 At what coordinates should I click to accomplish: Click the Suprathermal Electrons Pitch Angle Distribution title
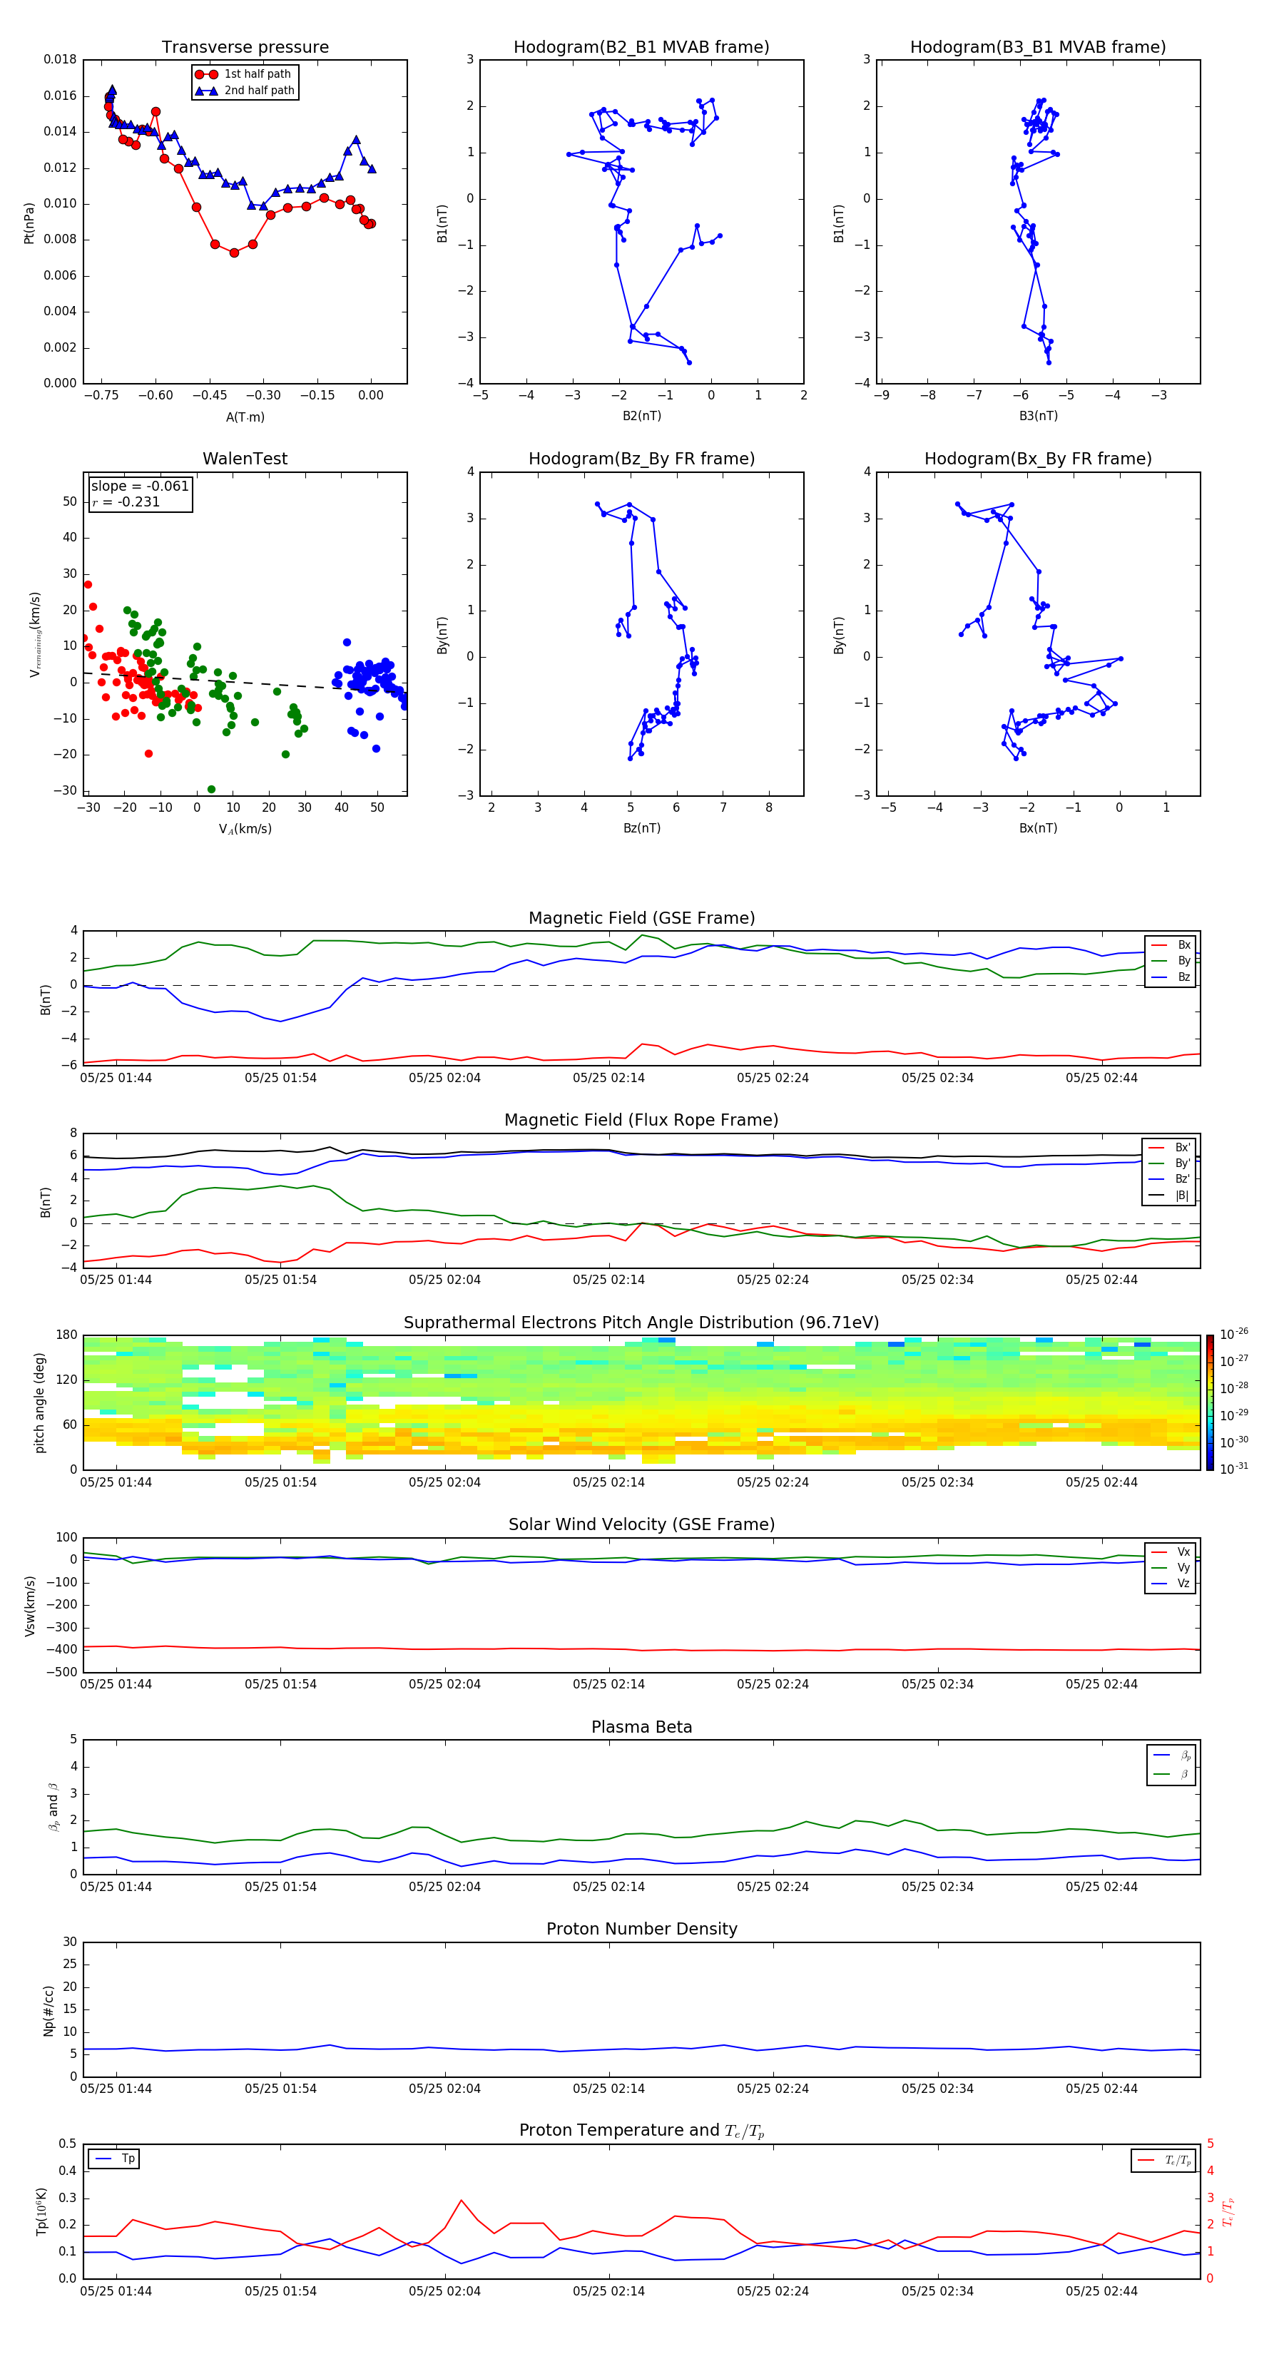[641, 1323]
